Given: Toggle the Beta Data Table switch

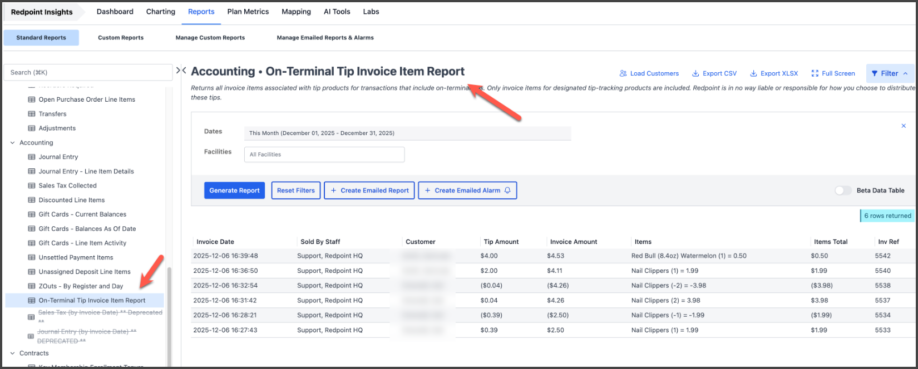Looking at the screenshot, I should click(843, 191).
